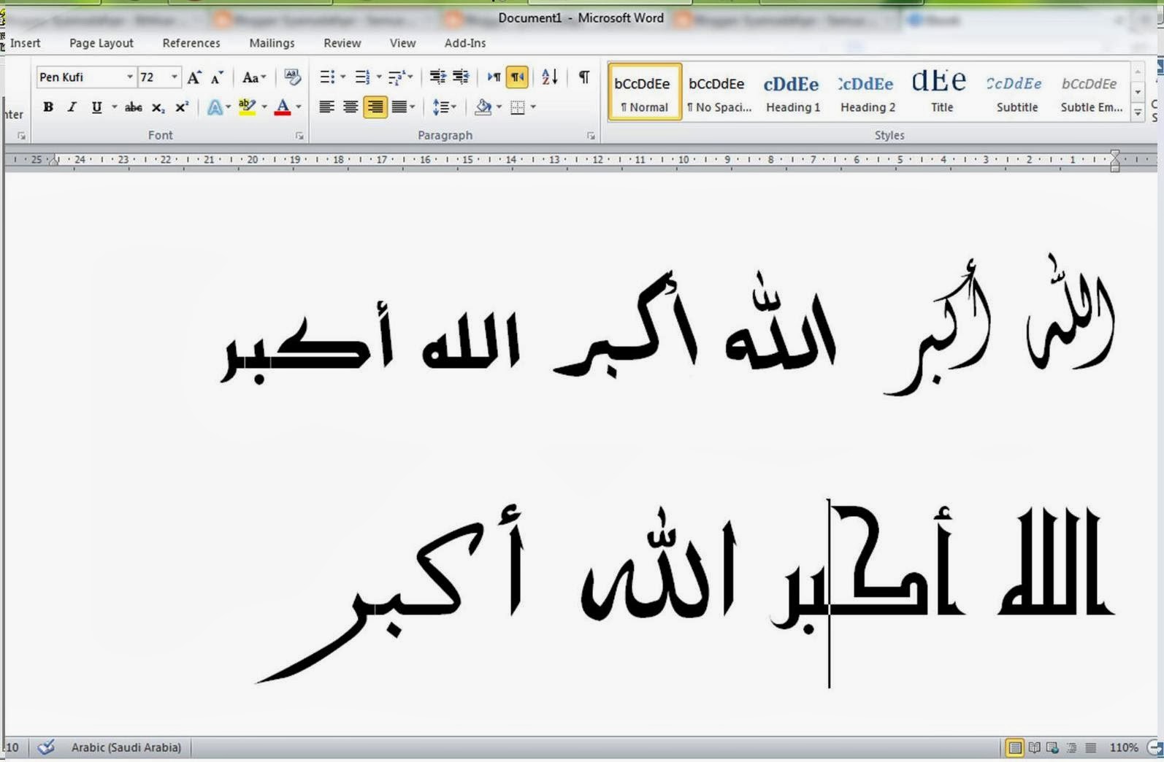Viewport: 1164px width, 762px height.
Task: Open borders dropdown arrow
Action: tap(534, 107)
